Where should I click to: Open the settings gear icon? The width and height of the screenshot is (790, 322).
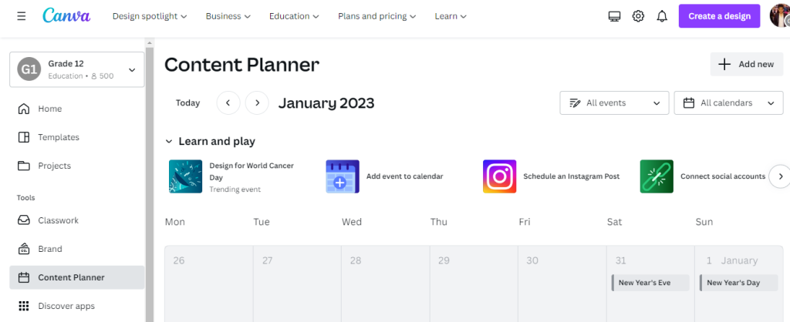pyautogui.click(x=638, y=16)
